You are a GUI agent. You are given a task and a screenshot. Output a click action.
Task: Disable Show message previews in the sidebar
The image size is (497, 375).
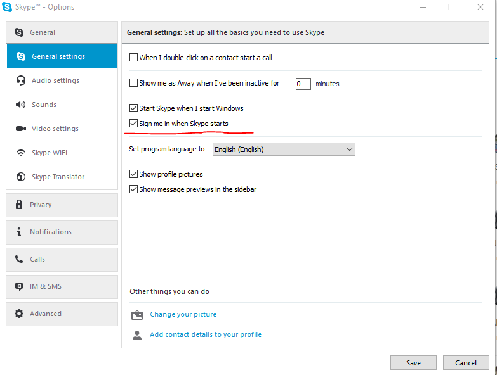tap(133, 189)
